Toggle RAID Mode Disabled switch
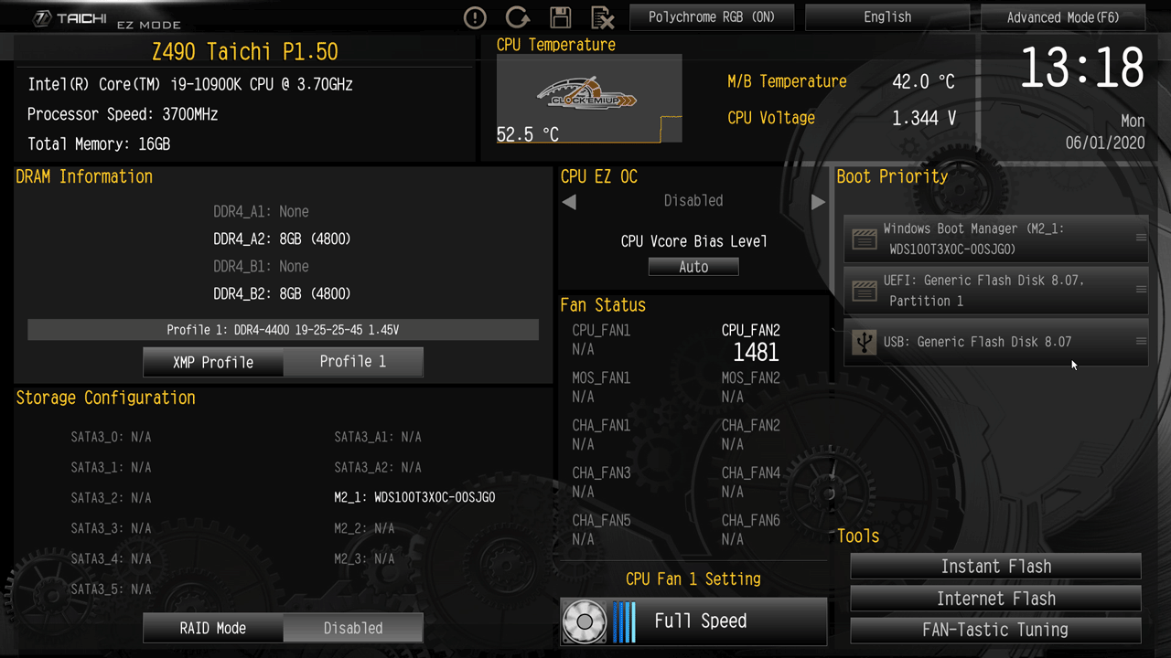This screenshot has width=1171, height=658. (x=352, y=628)
